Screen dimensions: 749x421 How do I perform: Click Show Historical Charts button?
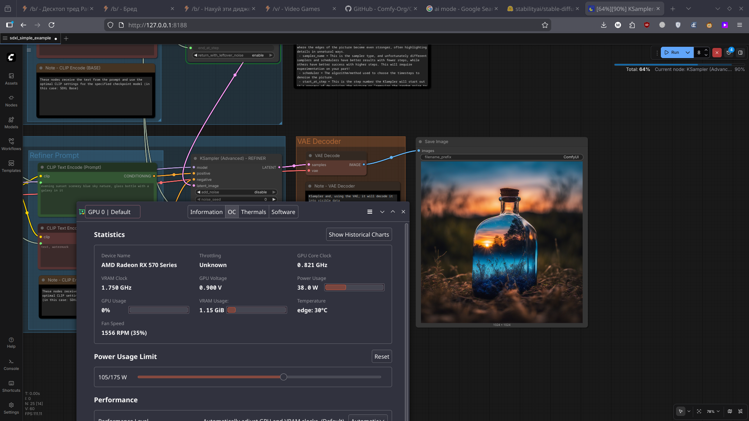pyautogui.click(x=359, y=235)
